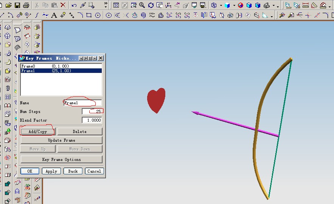Click the Save floppy disk icon
The image size is (334, 204).
pos(17,5)
